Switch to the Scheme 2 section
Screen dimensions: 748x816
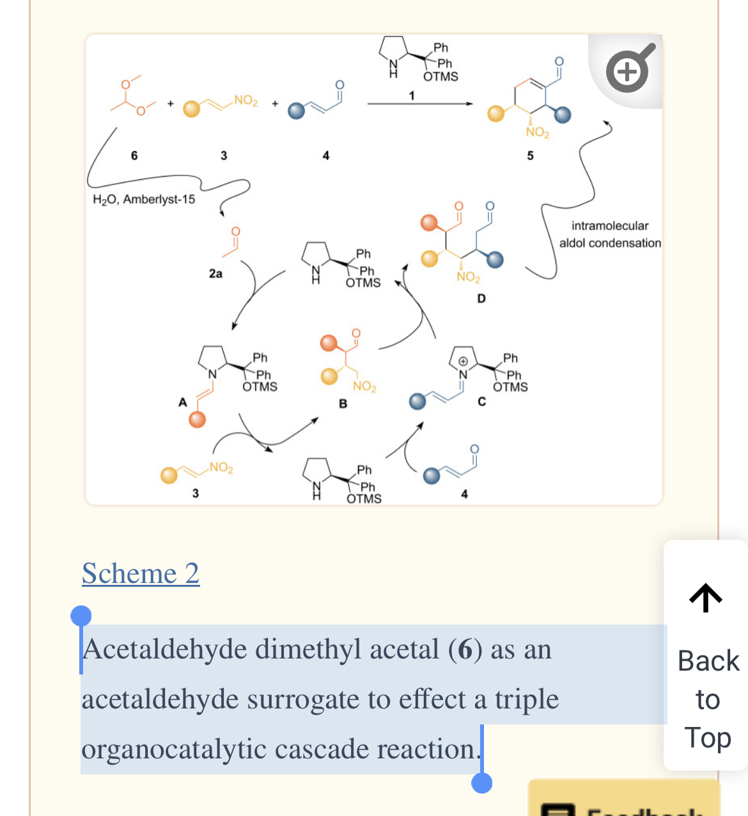(141, 573)
